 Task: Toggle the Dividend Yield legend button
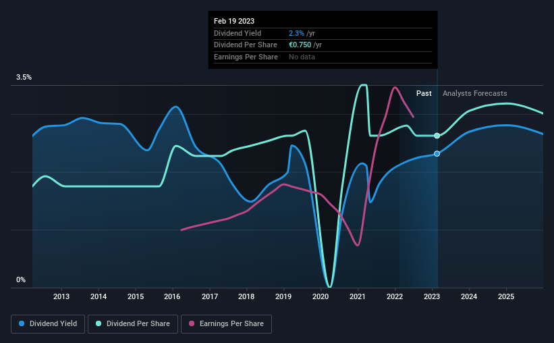click(x=48, y=324)
